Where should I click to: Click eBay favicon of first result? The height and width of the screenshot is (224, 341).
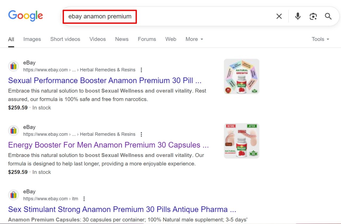[13, 66]
